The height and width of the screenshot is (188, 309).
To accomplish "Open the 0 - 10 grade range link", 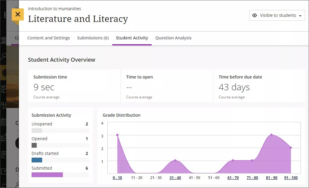I will click(x=117, y=177).
